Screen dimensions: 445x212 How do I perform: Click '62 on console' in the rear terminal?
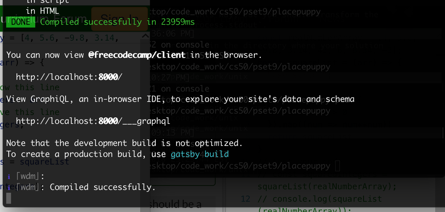click(x=180, y=44)
